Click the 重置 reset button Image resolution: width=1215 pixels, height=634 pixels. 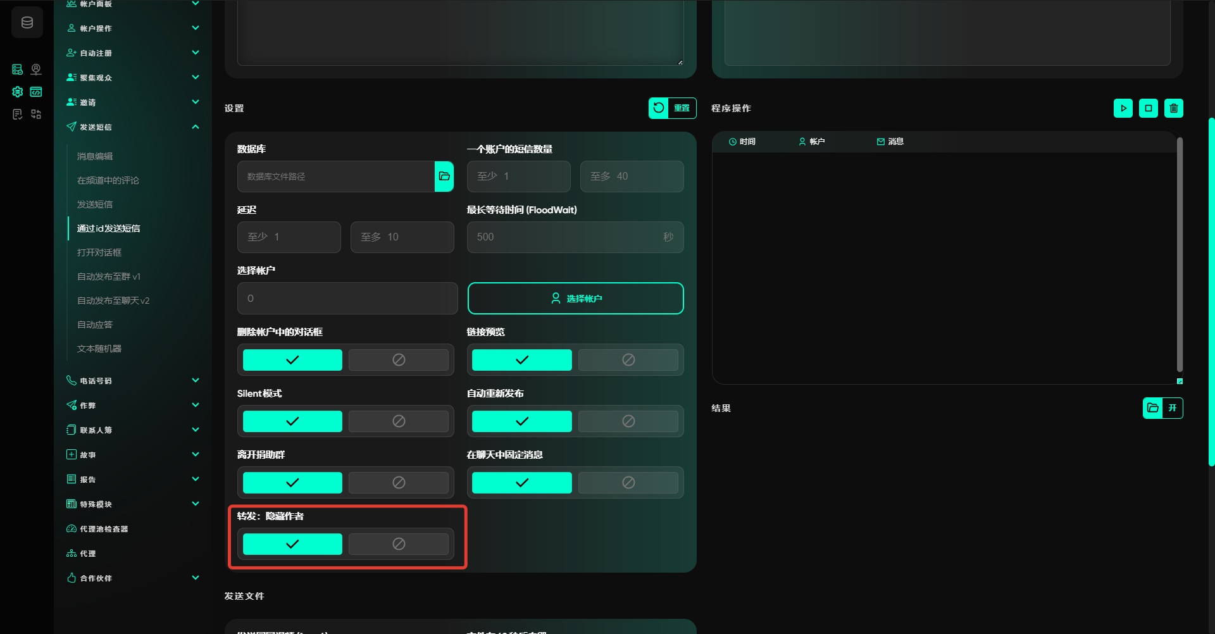(x=672, y=108)
